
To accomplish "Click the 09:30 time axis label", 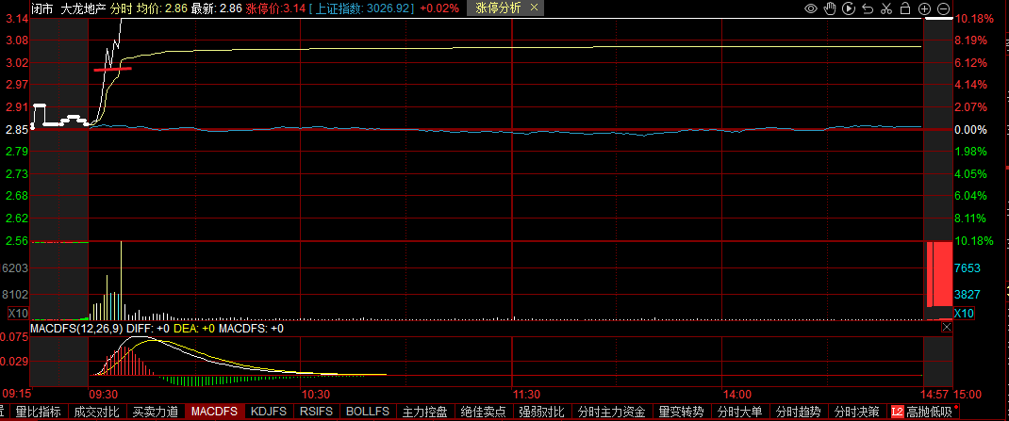I will 104,394.
